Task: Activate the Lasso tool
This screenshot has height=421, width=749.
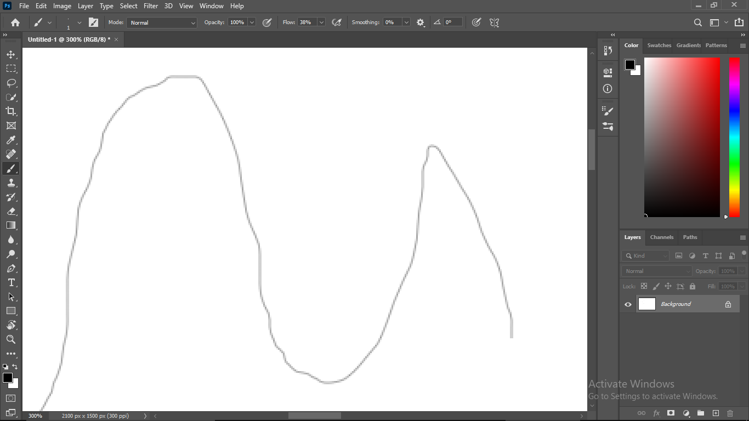Action: pos(11,83)
